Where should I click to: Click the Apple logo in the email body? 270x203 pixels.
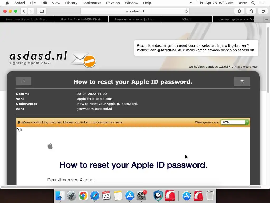point(50,146)
